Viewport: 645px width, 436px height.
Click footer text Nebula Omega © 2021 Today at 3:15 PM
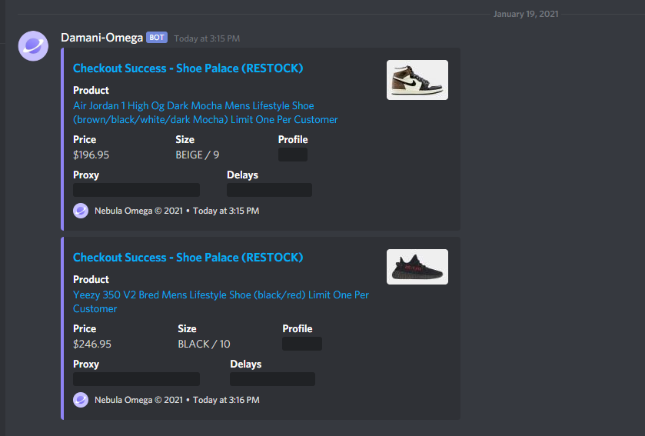pos(177,211)
